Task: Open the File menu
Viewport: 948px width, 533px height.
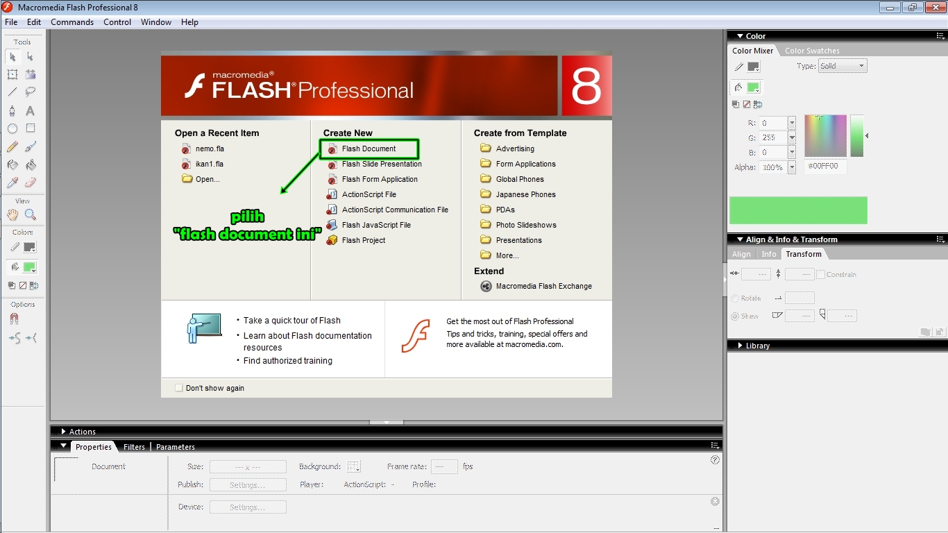Action: pos(11,22)
